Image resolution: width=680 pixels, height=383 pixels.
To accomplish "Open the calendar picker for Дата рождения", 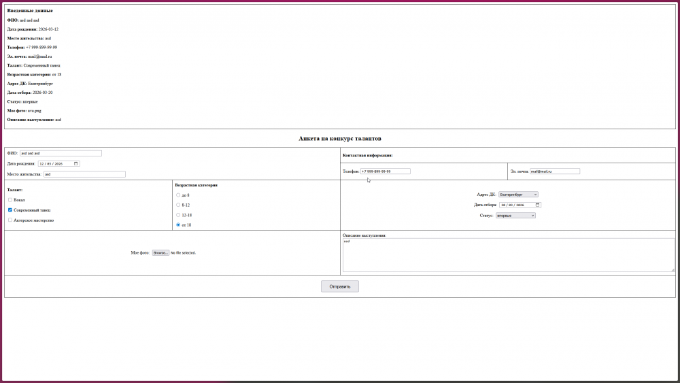I will click(x=76, y=164).
